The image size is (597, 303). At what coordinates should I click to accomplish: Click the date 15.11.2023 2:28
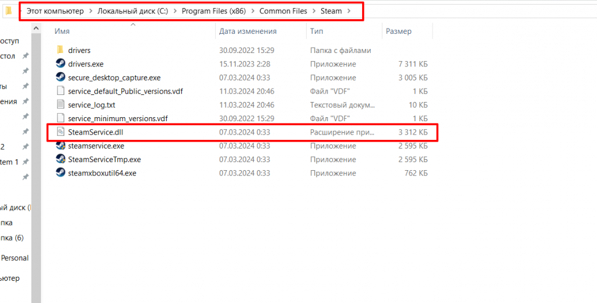[244, 64]
